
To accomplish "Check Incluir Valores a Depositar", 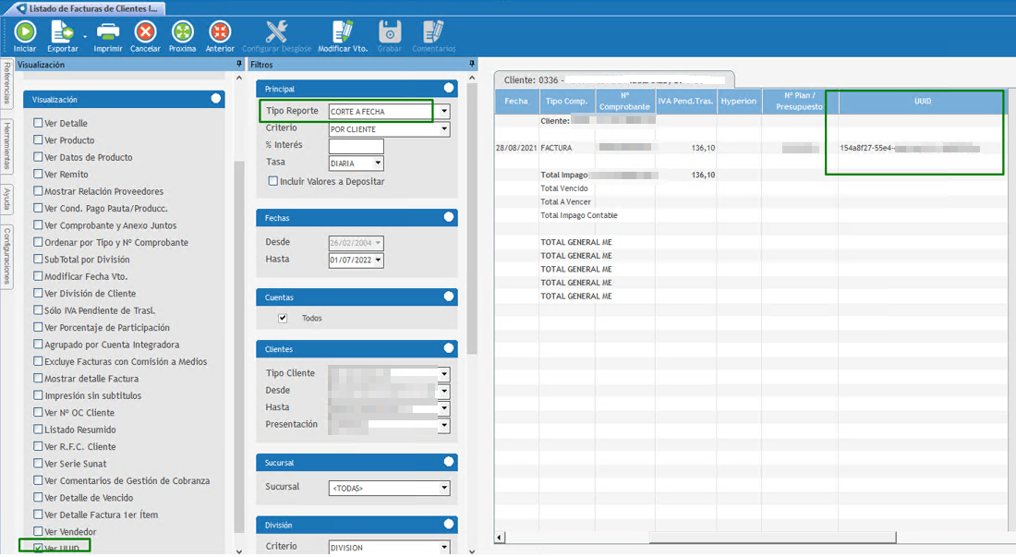I will 273,181.
